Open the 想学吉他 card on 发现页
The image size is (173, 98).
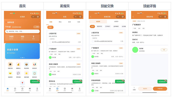(x=65, y=83)
